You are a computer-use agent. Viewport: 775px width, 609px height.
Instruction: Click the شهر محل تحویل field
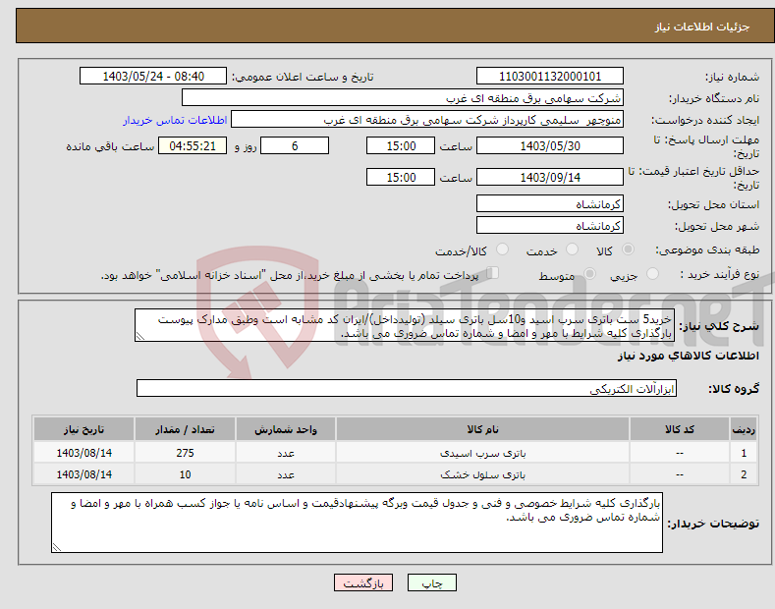pyautogui.click(x=550, y=226)
